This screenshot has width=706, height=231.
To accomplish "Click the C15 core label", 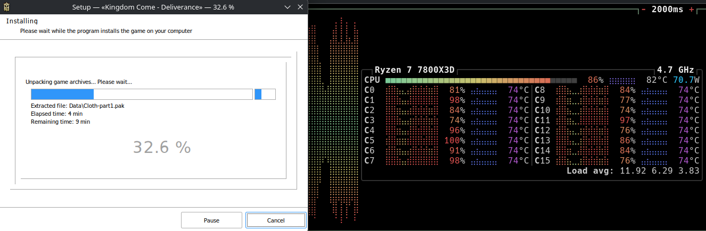I will (x=543, y=161).
